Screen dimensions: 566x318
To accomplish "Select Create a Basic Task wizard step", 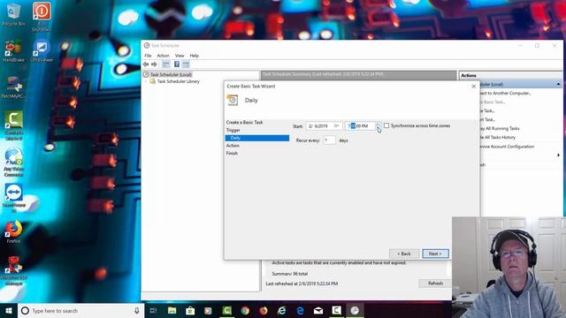I will [x=244, y=122].
